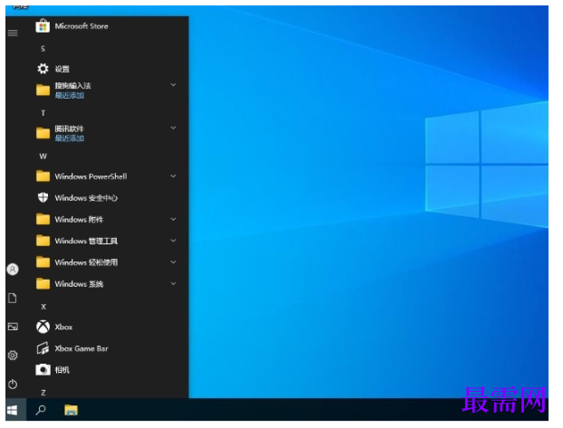This screenshot has width=563, height=428.
Task: Click the 搜狗输入法 text label
Action: point(73,85)
